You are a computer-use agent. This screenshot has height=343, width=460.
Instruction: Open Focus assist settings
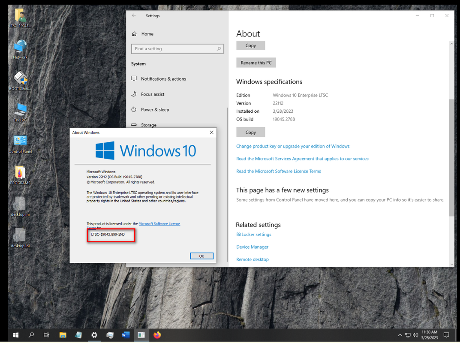click(147, 94)
